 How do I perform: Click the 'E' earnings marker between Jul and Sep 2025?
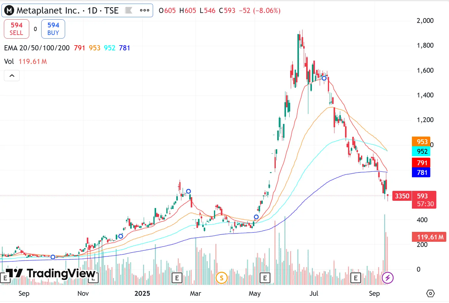356,278
